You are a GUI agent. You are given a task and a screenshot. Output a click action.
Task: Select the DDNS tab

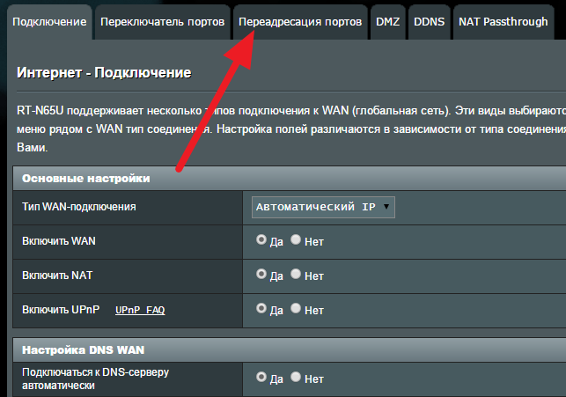[430, 21]
